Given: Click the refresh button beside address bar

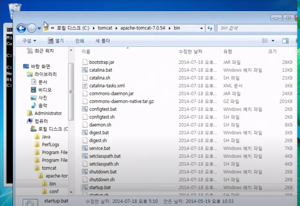Looking at the screenshot, I should coord(210,28).
